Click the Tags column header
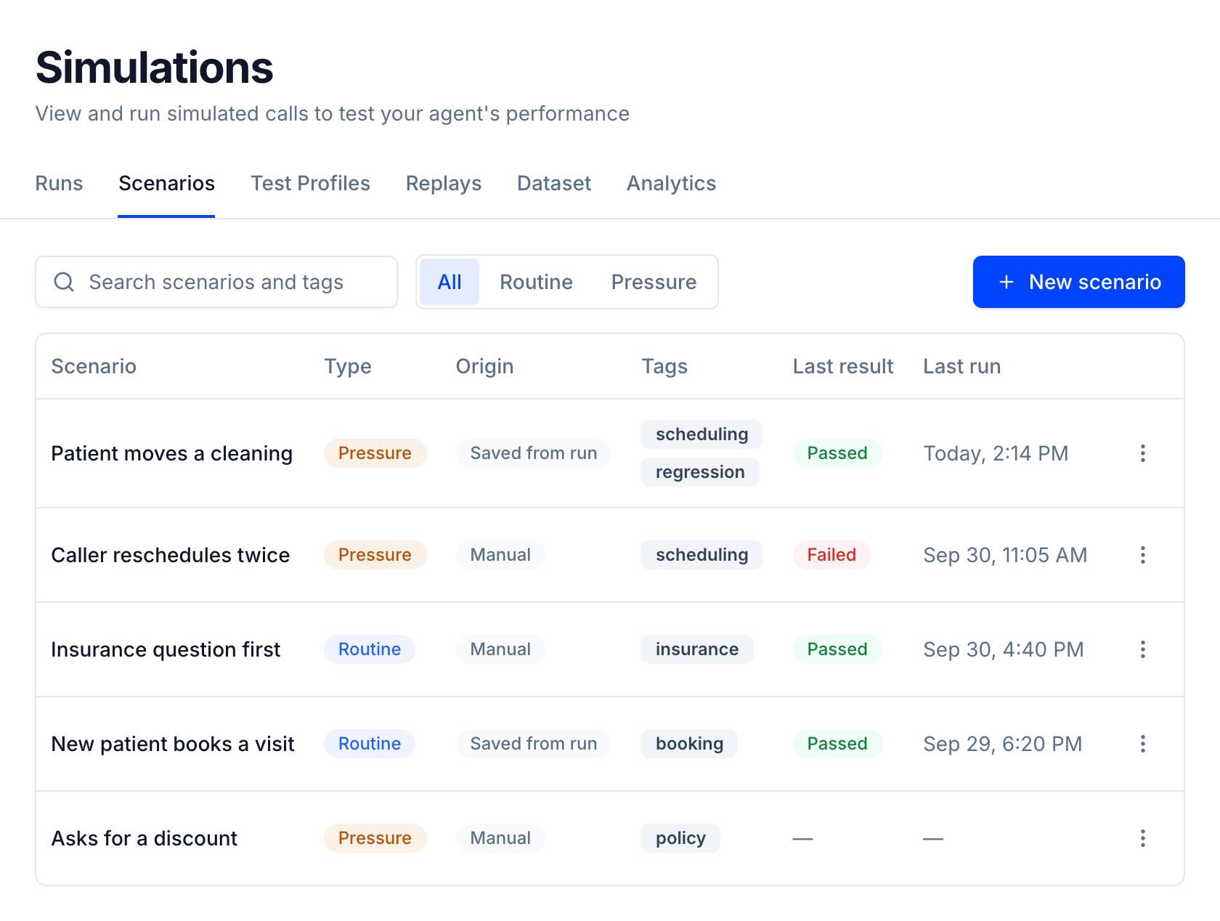This screenshot has width=1220, height=921. coord(664,366)
